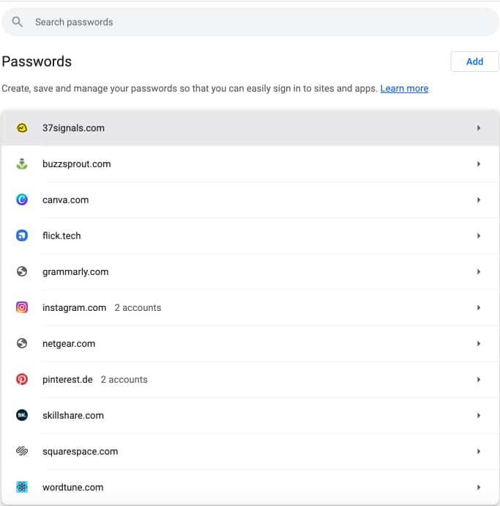Click the Pinterest favicon
Screen dimensions: 500x506
point(22,380)
